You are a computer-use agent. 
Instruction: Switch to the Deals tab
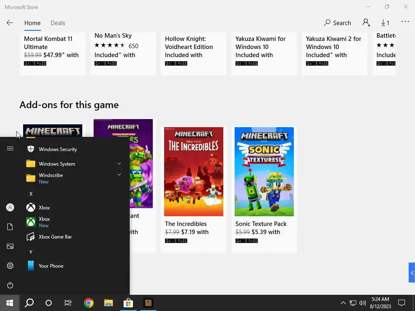tap(58, 23)
